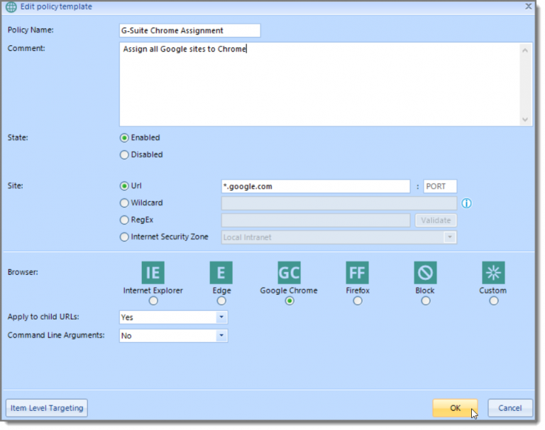Click the Cancel button
The image size is (545, 430).
[510, 408]
